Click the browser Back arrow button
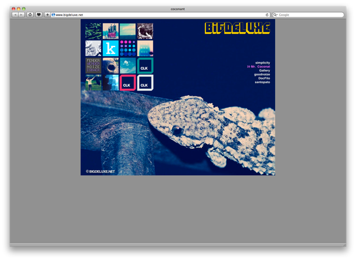Image resolution: width=356 pixels, height=260 pixels. (x=15, y=15)
